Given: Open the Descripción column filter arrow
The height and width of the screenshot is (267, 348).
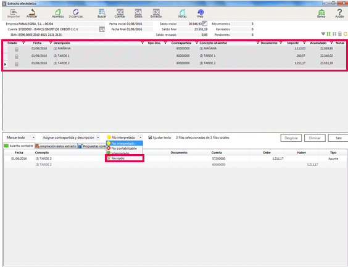Looking at the screenshot, I should (143, 43).
